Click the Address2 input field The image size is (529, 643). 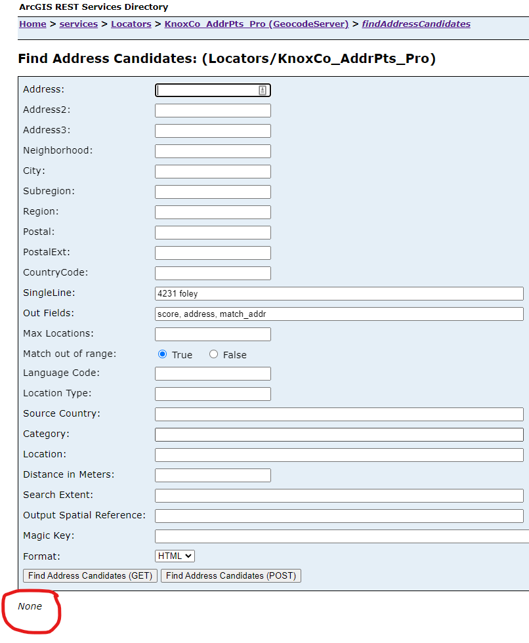[x=213, y=111]
